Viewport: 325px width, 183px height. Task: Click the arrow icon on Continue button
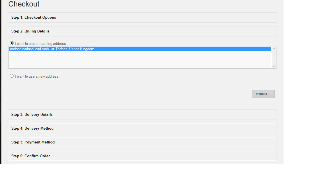pyautogui.click(x=271, y=94)
